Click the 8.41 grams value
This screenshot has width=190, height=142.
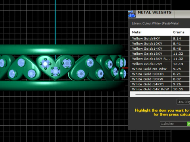[x=177, y=43]
